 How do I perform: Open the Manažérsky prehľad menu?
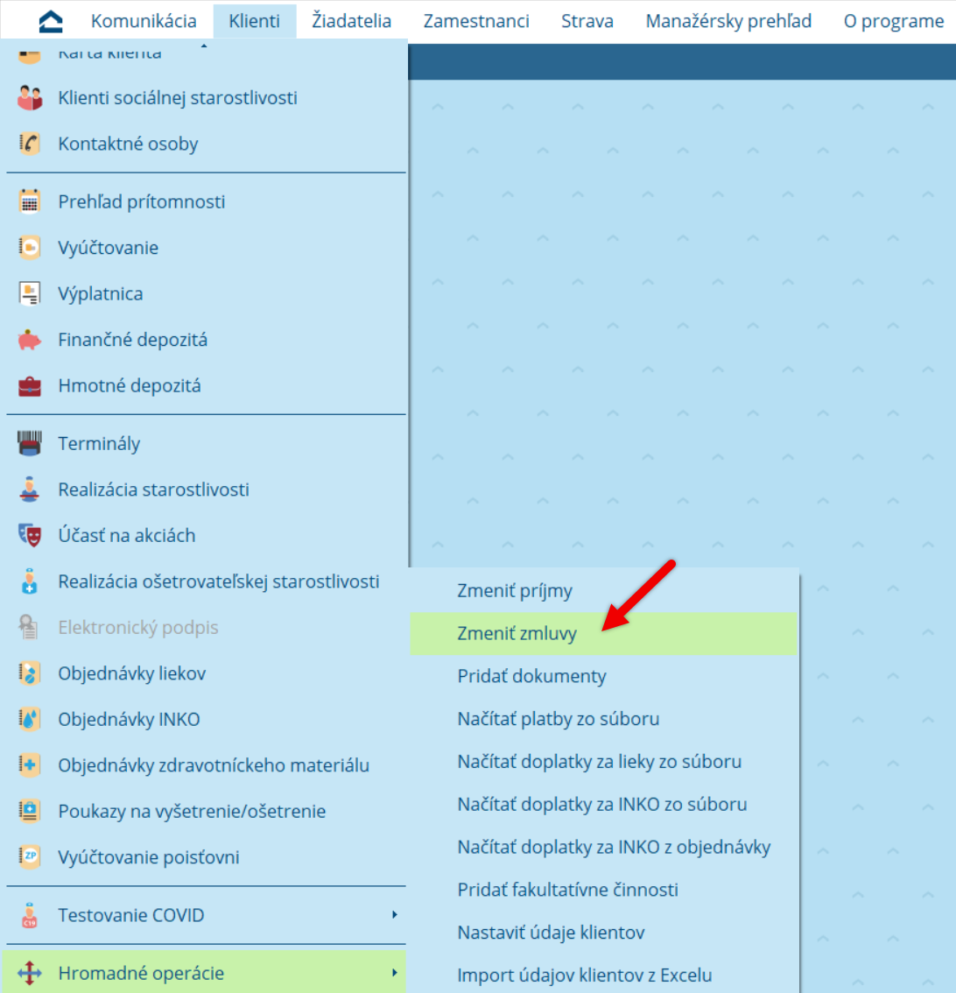(728, 22)
